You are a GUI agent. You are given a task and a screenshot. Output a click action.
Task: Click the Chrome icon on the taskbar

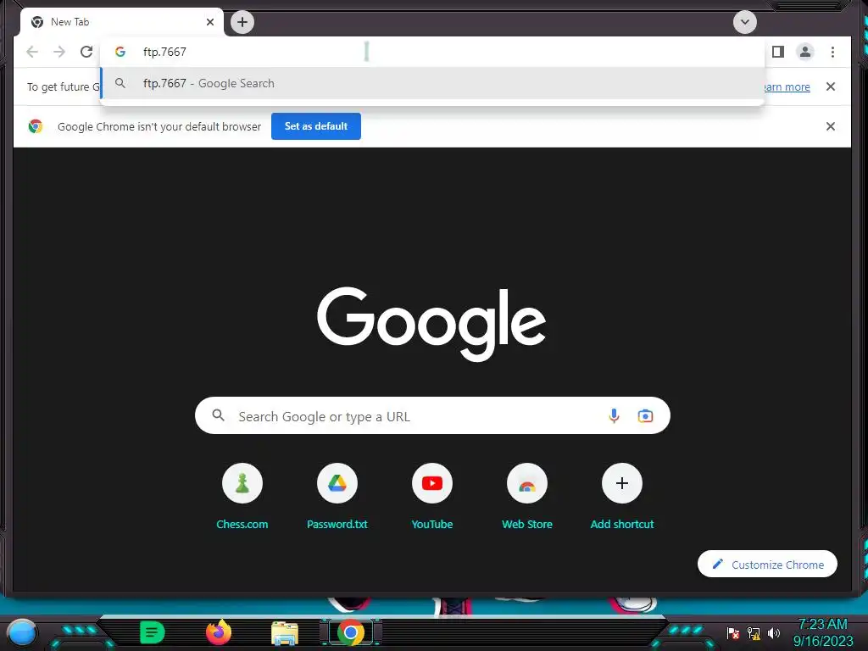[351, 632]
